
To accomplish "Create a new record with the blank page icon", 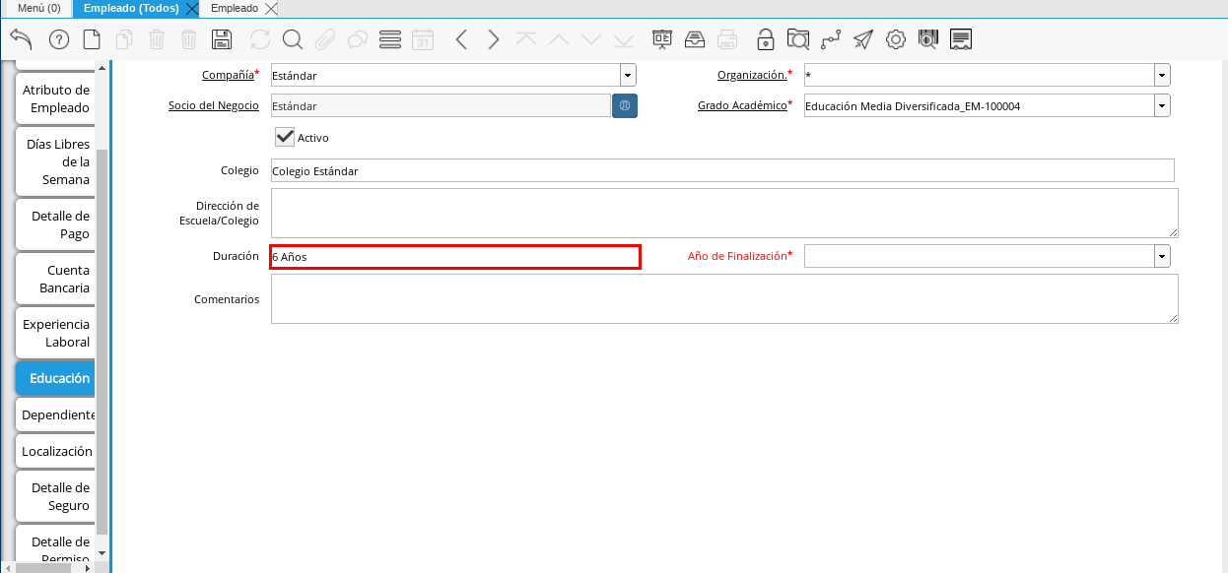I will tap(91, 39).
